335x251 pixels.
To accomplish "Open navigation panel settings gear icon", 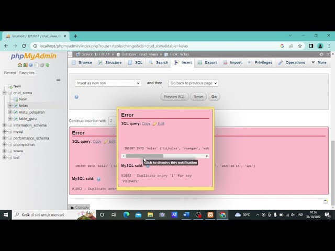I will click(x=42, y=65).
